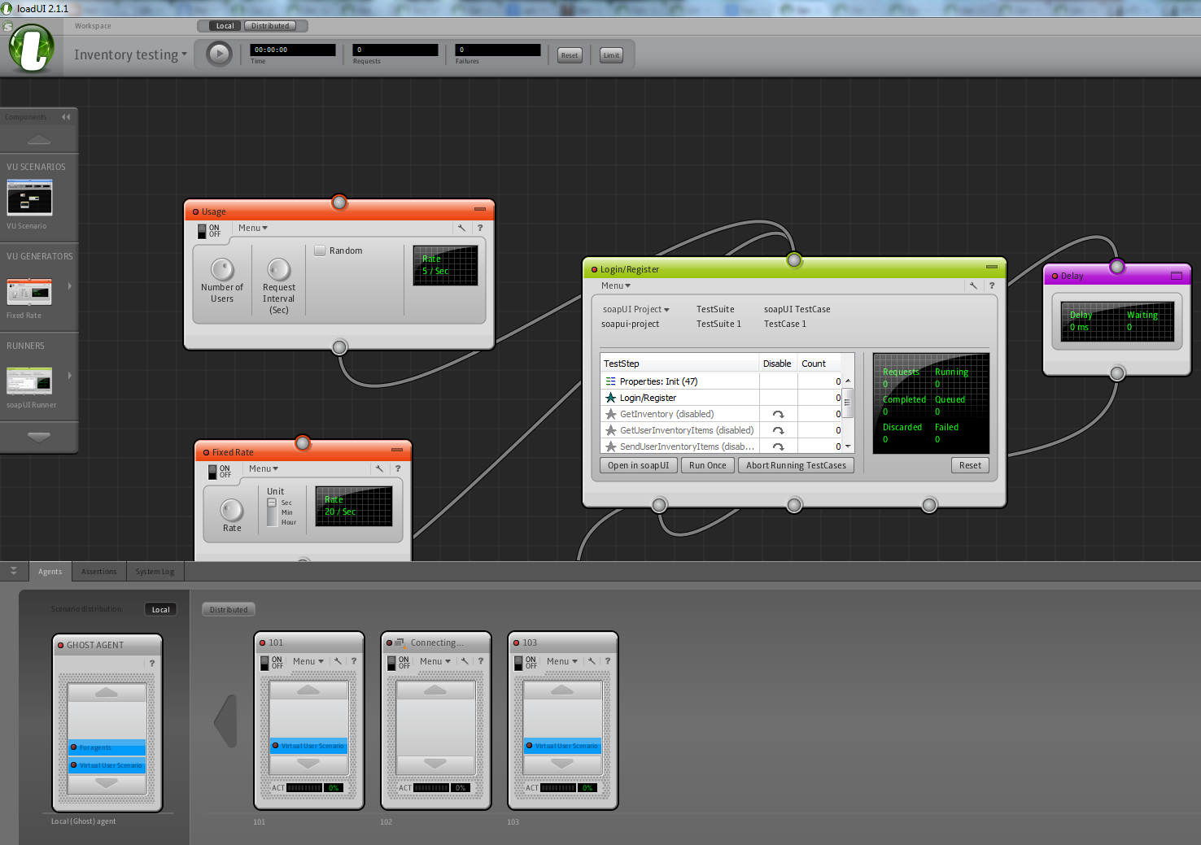This screenshot has height=845, width=1201.
Task: Expand the Menu dropdown in Login/Register
Action: tap(615, 285)
